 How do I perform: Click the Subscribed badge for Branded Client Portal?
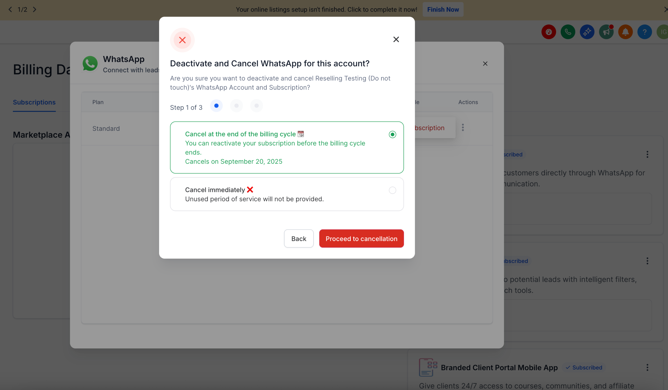point(584,367)
